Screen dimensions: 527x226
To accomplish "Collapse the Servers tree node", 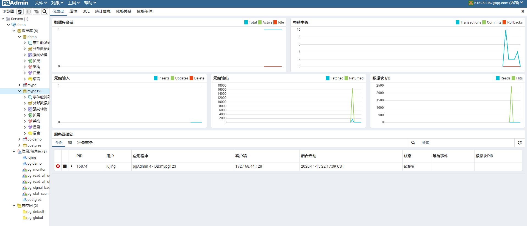I will [3, 19].
